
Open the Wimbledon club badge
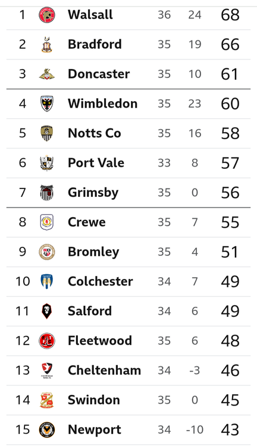coord(47,103)
